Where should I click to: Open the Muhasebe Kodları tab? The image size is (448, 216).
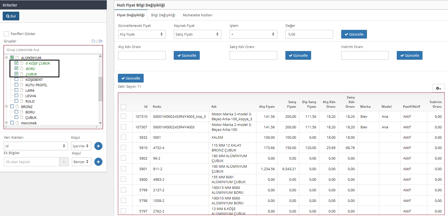point(198,15)
